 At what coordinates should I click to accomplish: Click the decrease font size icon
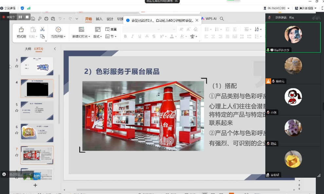tap(188, 29)
